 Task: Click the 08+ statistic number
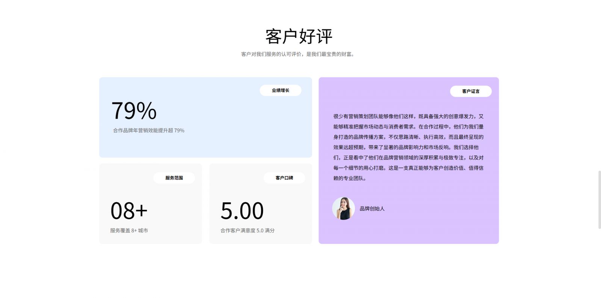tap(129, 211)
